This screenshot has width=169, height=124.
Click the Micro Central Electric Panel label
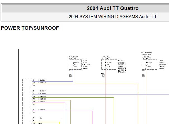[x=122, y=66]
